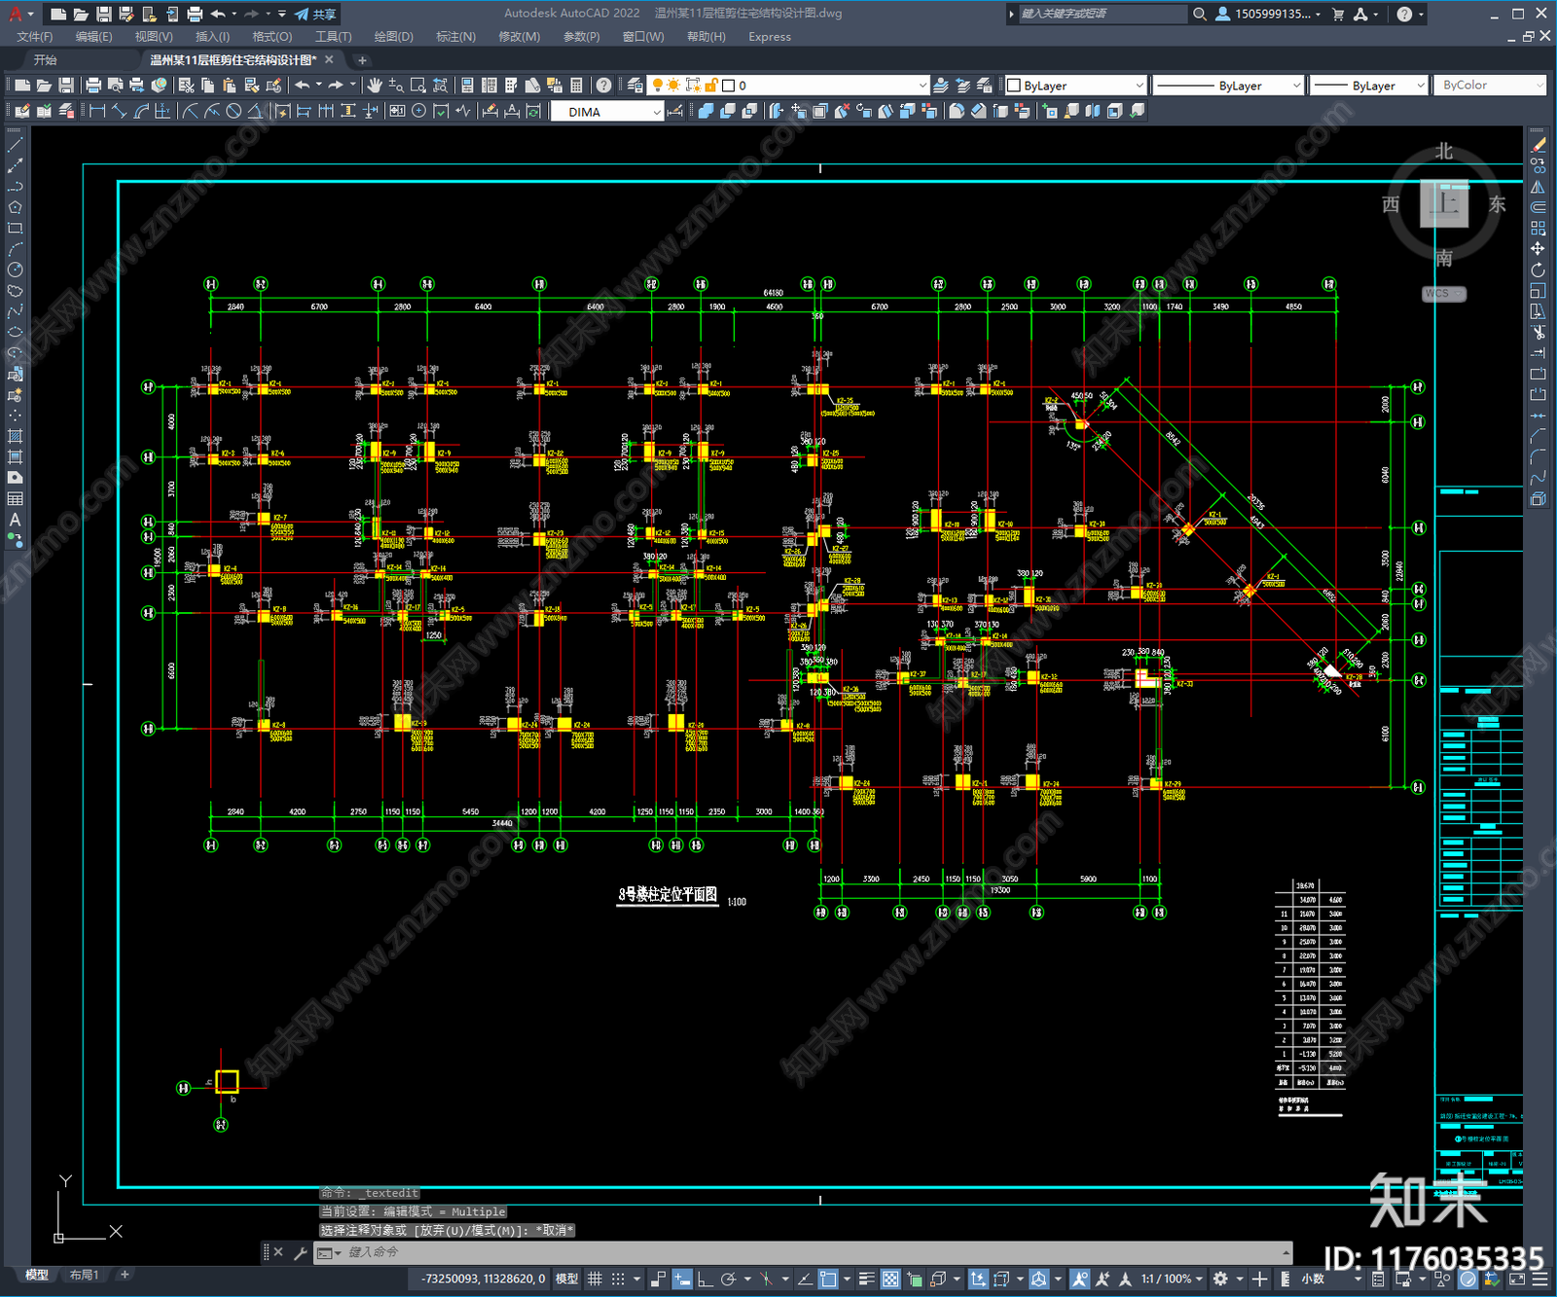The width and height of the screenshot is (1557, 1297).
Task: Click the keyword search box in title bar
Action: pyautogui.click(x=1103, y=14)
